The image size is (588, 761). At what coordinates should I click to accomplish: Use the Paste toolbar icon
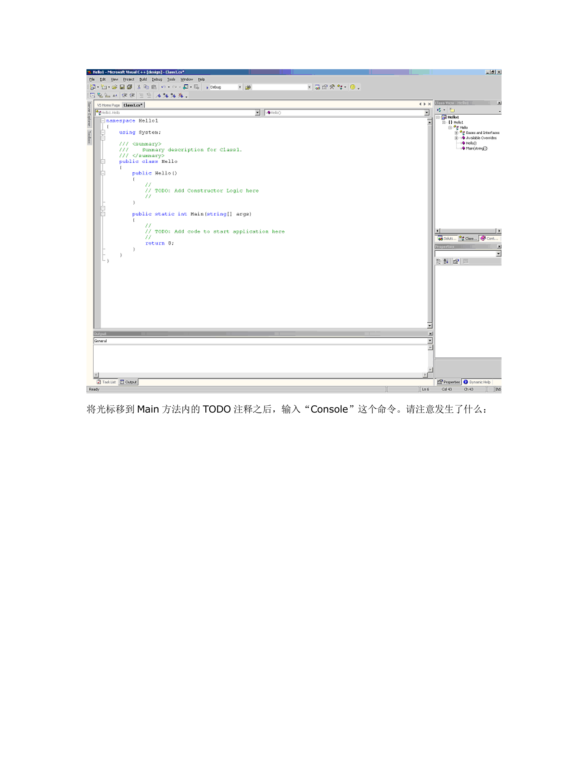[154, 87]
